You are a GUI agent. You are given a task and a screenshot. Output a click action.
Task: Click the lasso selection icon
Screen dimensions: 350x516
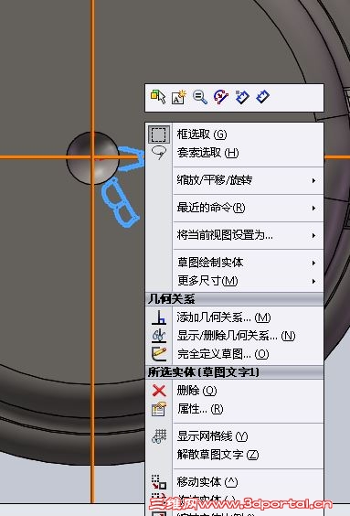pos(159,153)
